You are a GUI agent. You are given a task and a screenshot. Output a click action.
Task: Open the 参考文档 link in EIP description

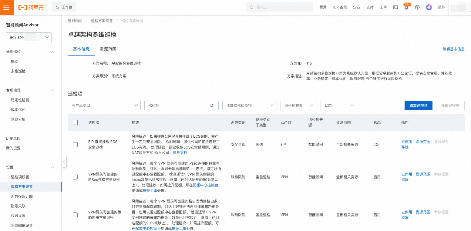pos(180,153)
